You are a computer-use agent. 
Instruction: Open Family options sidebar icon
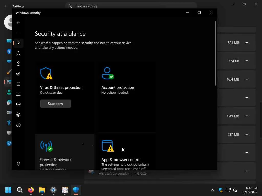pyautogui.click(x=18, y=115)
